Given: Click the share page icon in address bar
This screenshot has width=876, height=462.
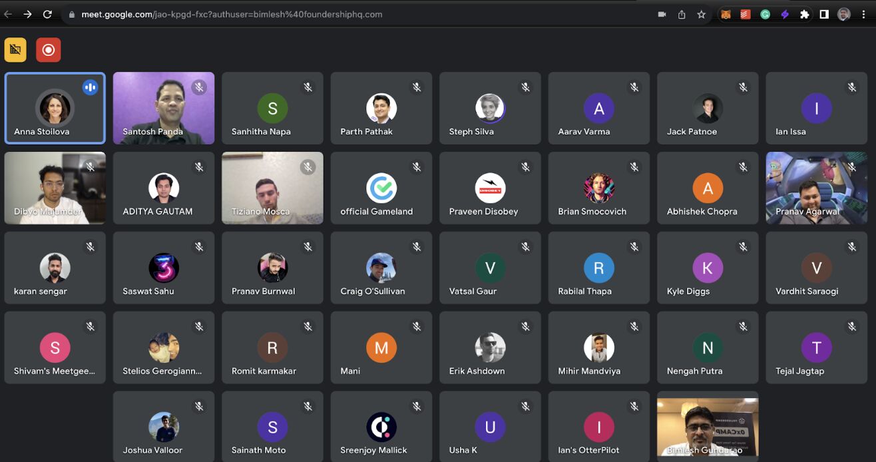Looking at the screenshot, I should click(x=682, y=14).
